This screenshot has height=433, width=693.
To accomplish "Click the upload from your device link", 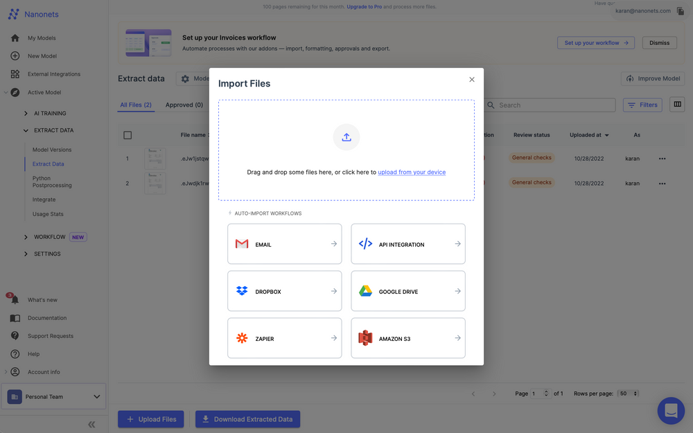I will (412, 171).
